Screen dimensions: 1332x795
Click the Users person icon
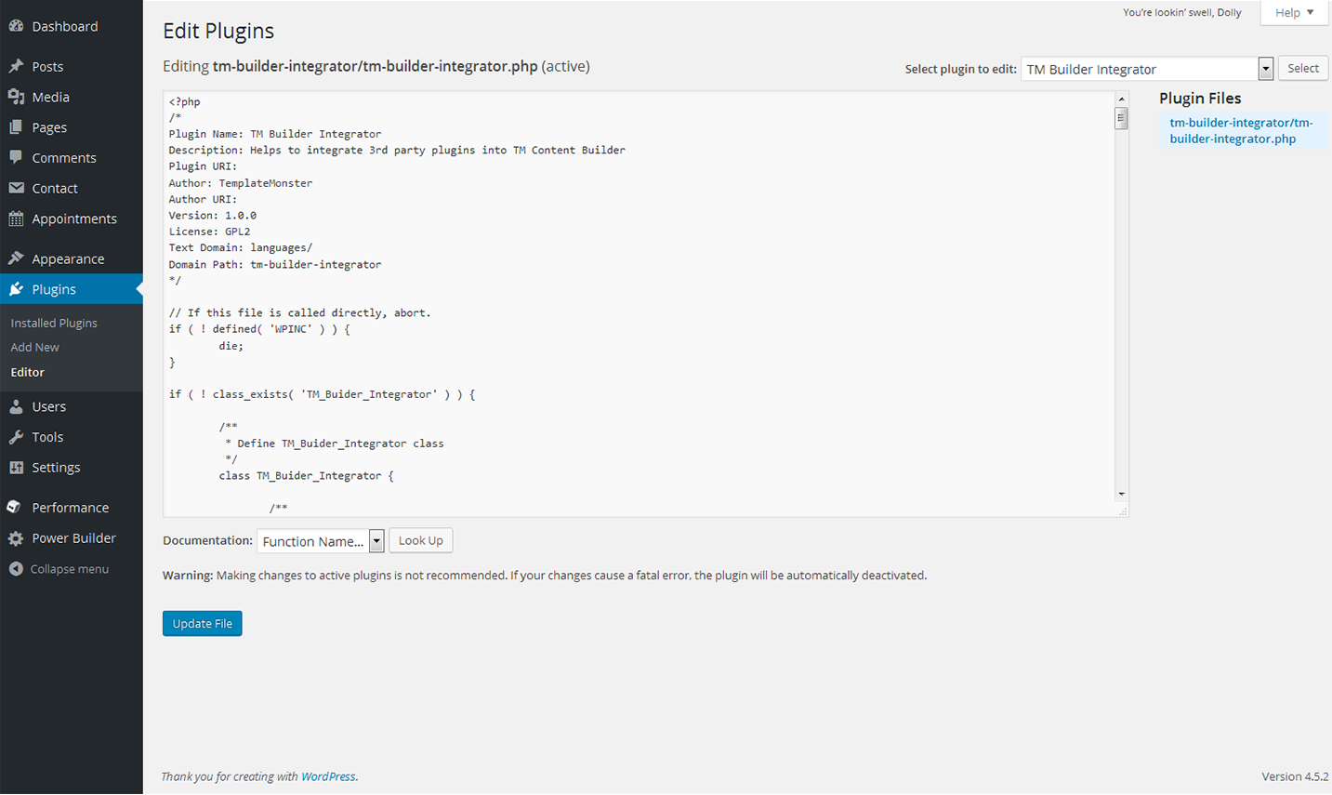coord(16,406)
